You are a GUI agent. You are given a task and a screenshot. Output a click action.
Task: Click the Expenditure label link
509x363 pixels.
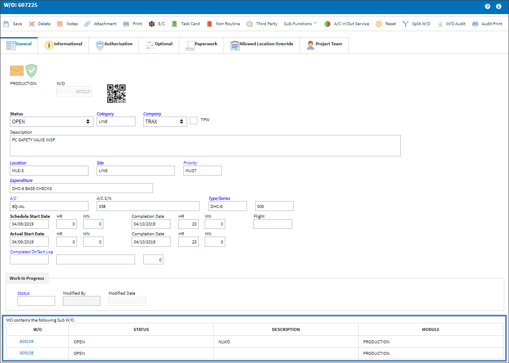(21, 180)
